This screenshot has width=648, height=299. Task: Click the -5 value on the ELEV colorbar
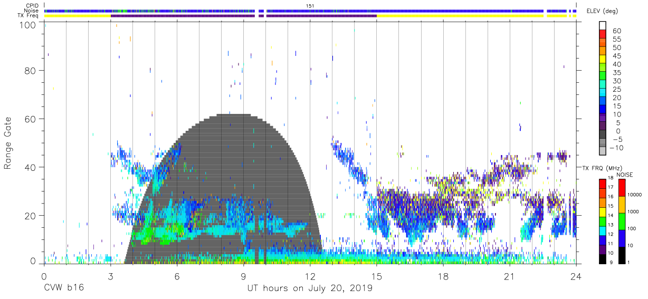pyautogui.click(x=617, y=140)
